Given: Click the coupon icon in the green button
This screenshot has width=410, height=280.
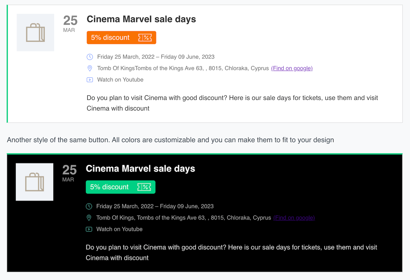Looking at the screenshot, I should pyautogui.click(x=144, y=187).
